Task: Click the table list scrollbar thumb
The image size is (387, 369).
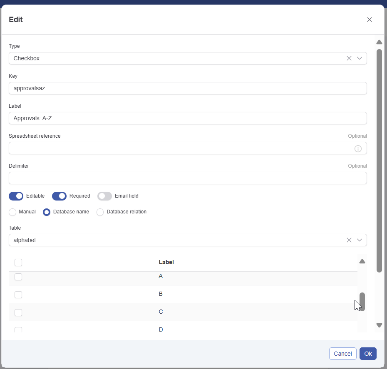Action: tap(362, 302)
